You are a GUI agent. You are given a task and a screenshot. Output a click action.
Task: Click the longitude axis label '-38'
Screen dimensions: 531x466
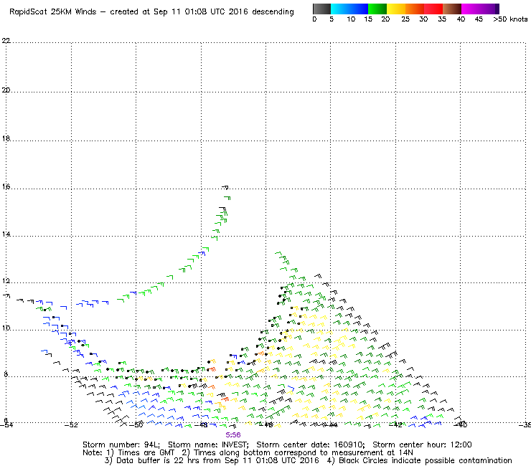(x=525, y=425)
